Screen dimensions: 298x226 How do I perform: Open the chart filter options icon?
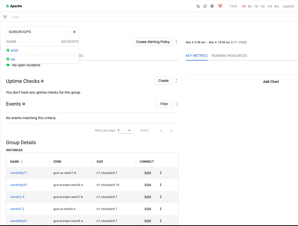(x=220, y=6)
